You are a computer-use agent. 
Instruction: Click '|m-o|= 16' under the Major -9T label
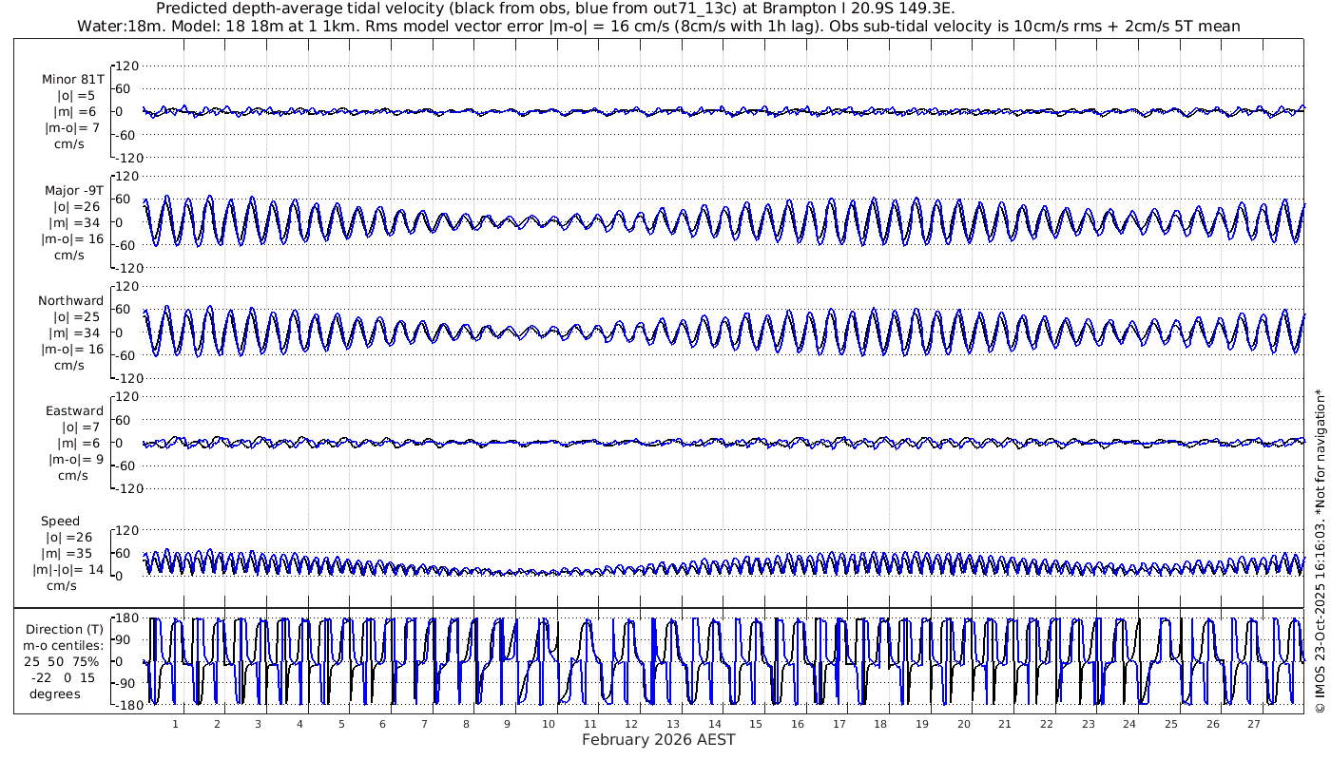[x=73, y=238]
